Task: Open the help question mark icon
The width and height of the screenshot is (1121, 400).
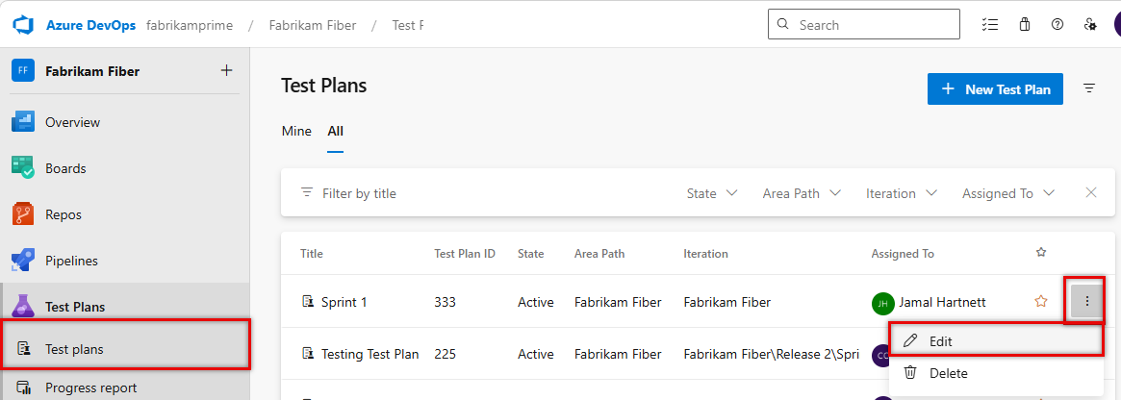Action: point(1057,24)
